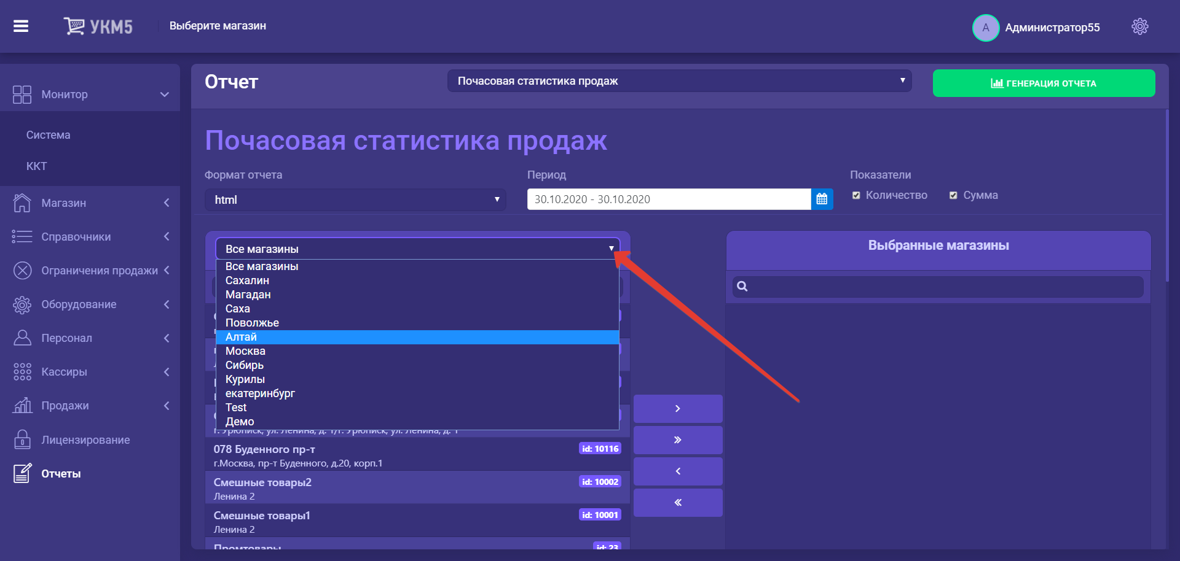Expand the Персонал menu chevron

pyautogui.click(x=166, y=338)
